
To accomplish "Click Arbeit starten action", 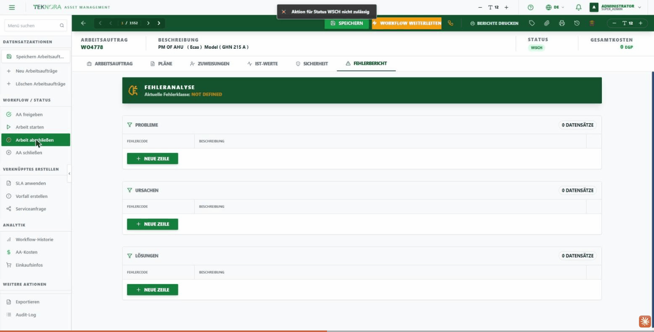I will 36,127.
